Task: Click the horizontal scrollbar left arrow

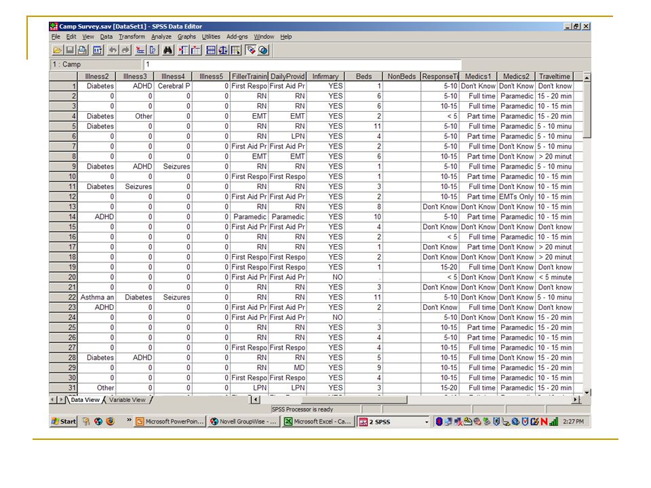Action: [x=256, y=400]
